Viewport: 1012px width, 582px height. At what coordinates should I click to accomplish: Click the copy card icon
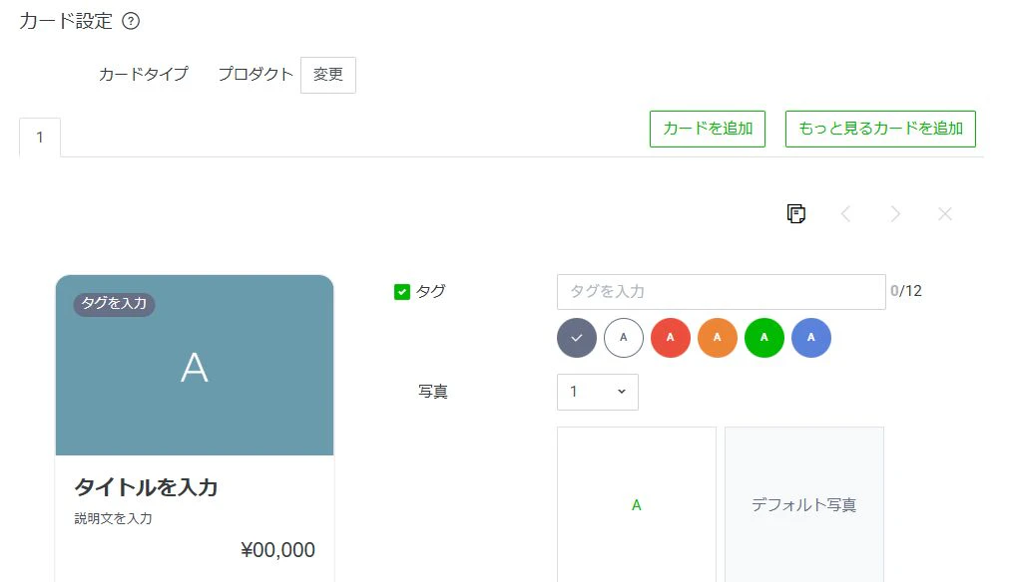coord(795,213)
